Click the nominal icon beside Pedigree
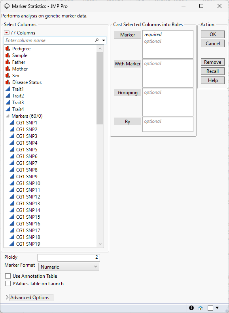The height and width of the screenshot is (313, 229). click(8, 48)
